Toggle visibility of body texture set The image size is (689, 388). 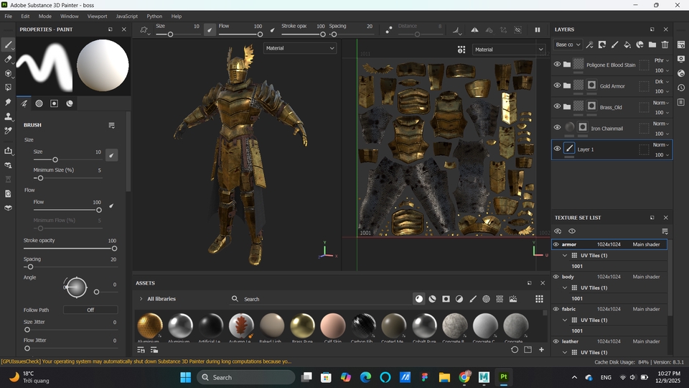click(556, 277)
